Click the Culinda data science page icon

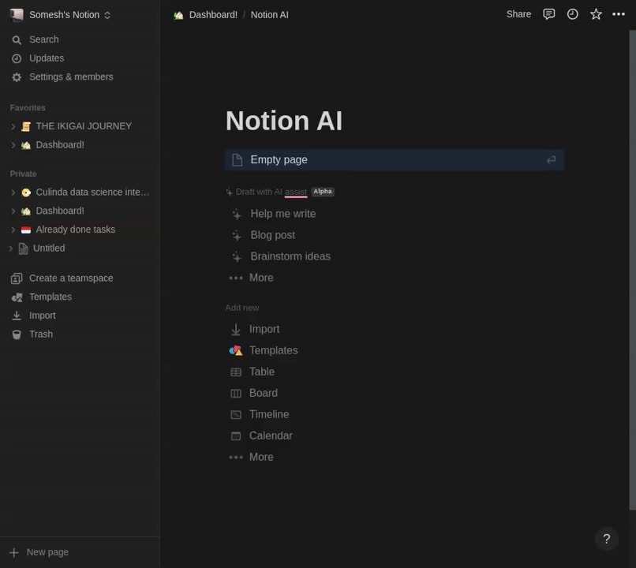[26, 192]
